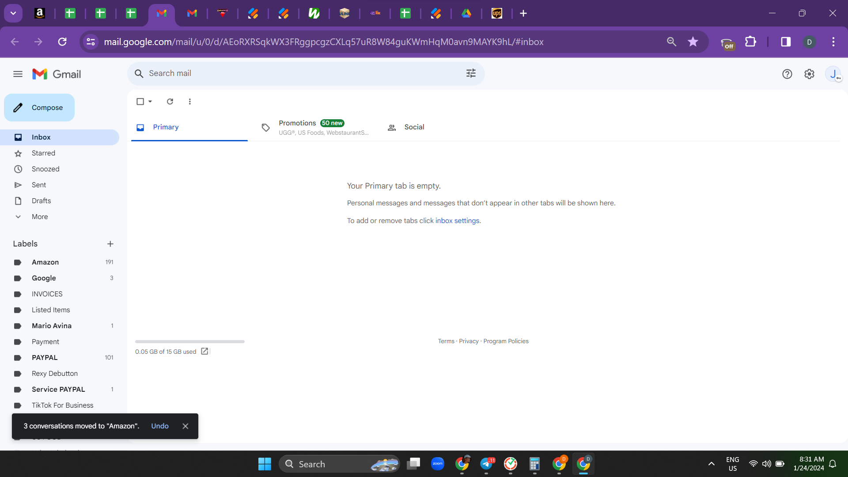Image resolution: width=848 pixels, height=477 pixels.
Task: Open Gmail Support help icon
Action: pyautogui.click(x=787, y=74)
